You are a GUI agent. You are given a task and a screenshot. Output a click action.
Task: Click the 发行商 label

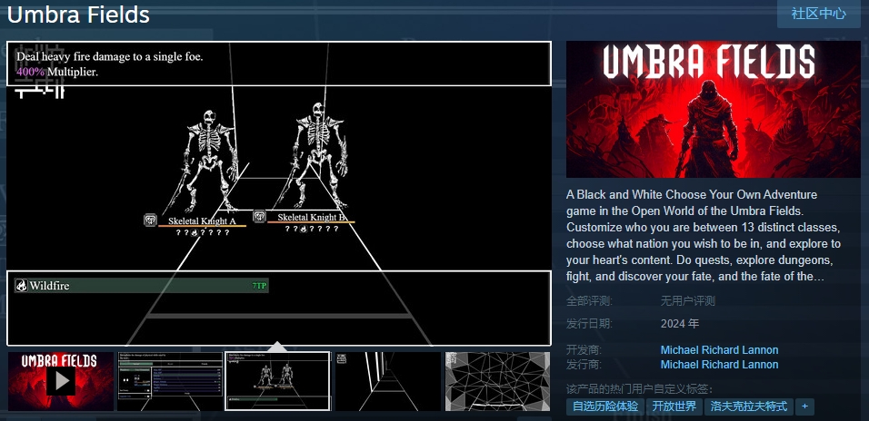coord(584,364)
